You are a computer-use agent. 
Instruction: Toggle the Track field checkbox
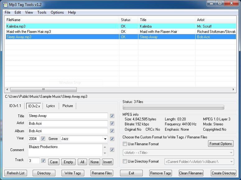tap(43, 160)
